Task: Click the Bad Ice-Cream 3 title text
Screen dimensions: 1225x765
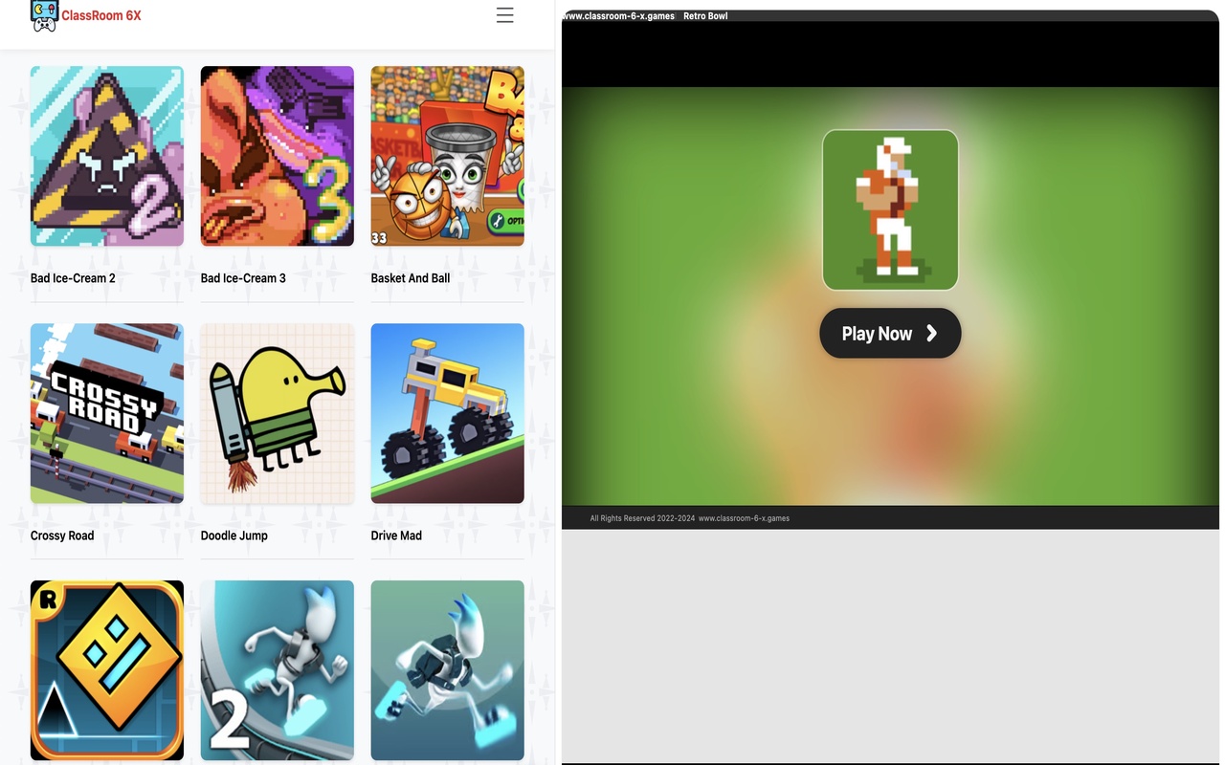Action: point(243,278)
